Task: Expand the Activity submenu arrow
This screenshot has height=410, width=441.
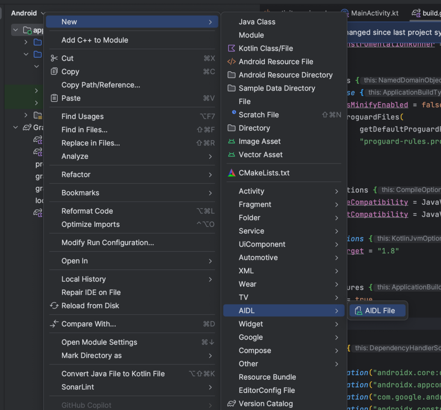Action: 336,191
